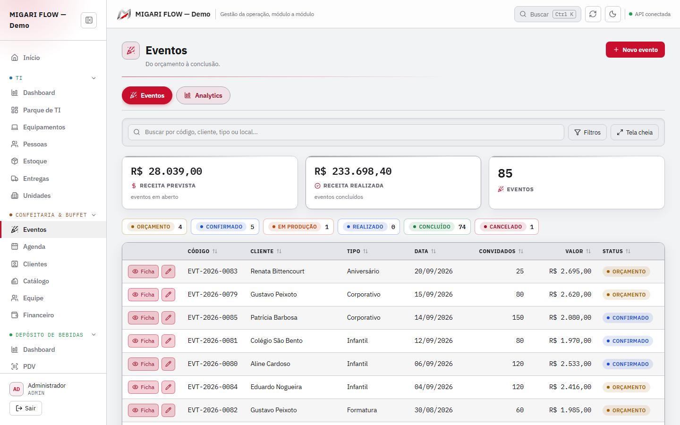Edit event EVT-2026-0080 pencil icon

tap(169, 364)
